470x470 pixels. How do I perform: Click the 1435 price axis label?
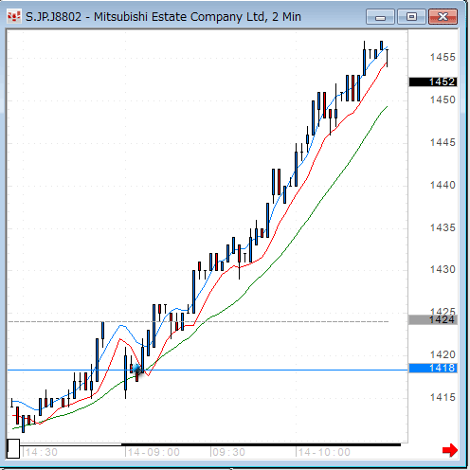click(x=443, y=227)
